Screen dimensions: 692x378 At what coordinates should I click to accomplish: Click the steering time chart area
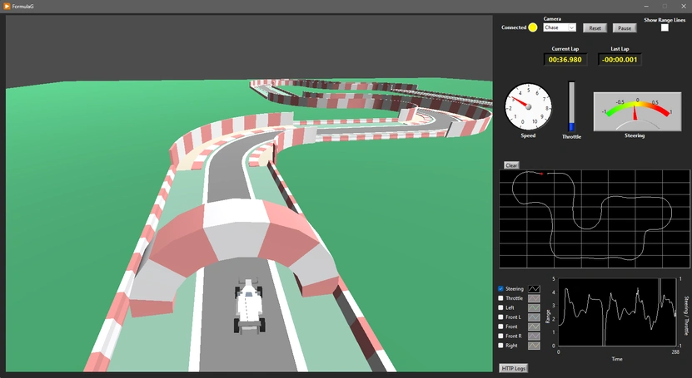click(x=617, y=312)
